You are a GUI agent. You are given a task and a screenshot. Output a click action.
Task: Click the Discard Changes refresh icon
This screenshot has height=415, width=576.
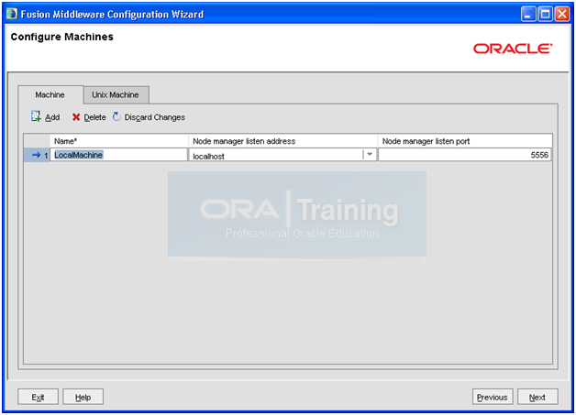tap(116, 116)
